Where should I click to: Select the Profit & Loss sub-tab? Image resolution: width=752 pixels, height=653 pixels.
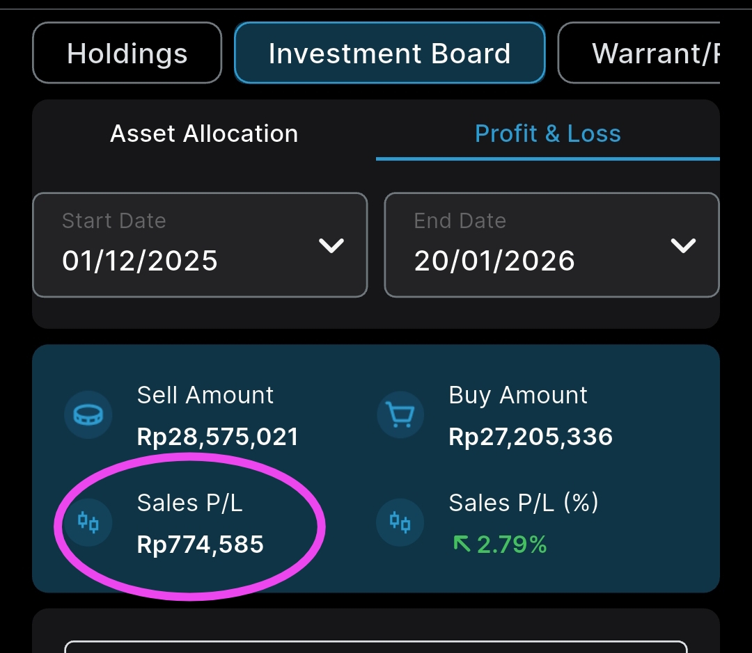tap(547, 134)
